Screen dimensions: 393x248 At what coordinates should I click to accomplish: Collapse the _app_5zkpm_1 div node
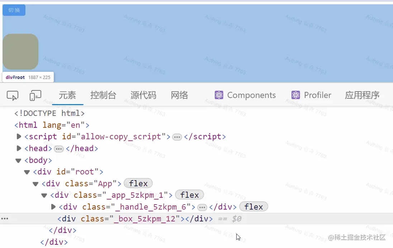pyautogui.click(x=44, y=195)
